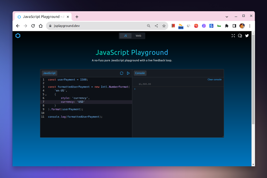The height and width of the screenshot is (178, 267).
Task: Close the JavaScript Playground tab
Action: (x=68, y=17)
